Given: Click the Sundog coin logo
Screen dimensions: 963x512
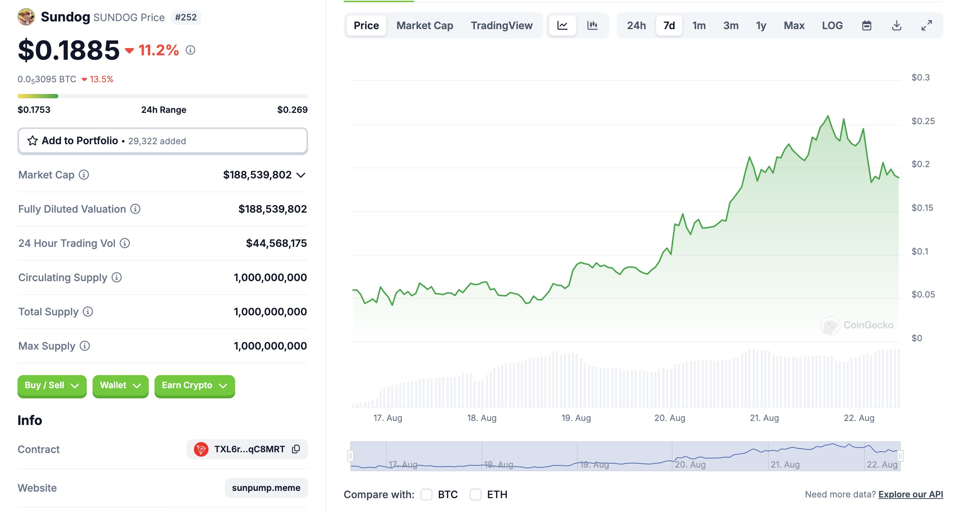Looking at the screenshot, I should [26, 17].
